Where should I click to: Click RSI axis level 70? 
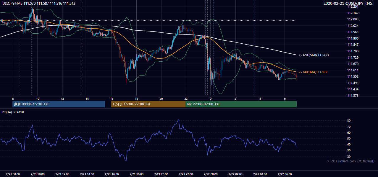(x=349, y=127)
